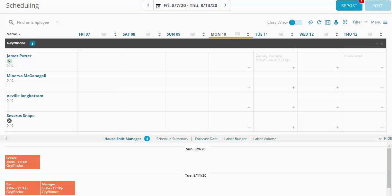The image size is (392, 196).
Task: Advance to the next week arrow
Action: point(225,5)
